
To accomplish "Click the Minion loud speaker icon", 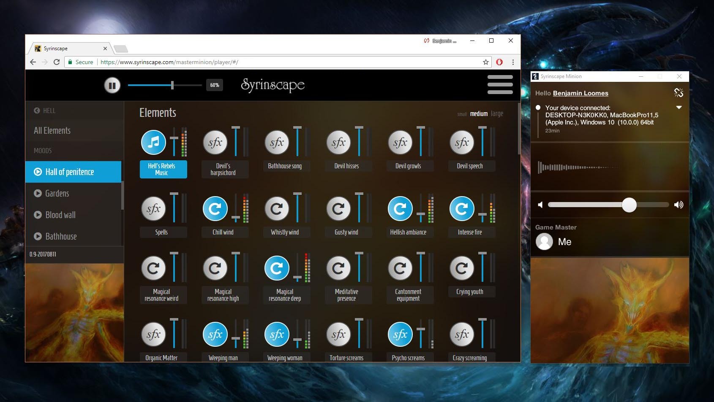I will coord(679,205).
